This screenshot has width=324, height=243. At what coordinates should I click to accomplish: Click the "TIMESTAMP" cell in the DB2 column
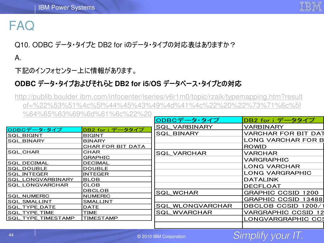click(x=117, y=218)
